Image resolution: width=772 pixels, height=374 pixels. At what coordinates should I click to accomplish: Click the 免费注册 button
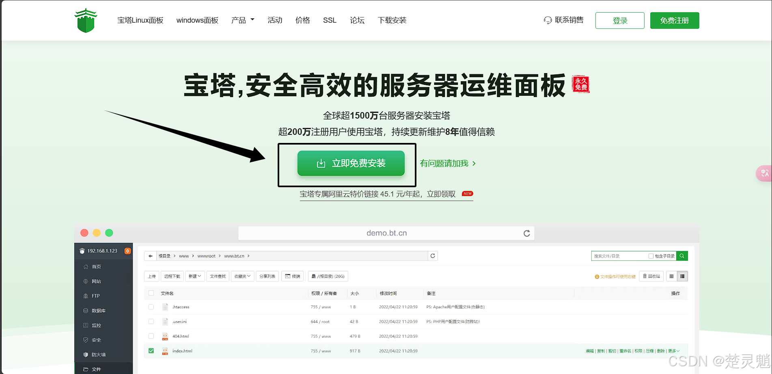tap(675, 20)
